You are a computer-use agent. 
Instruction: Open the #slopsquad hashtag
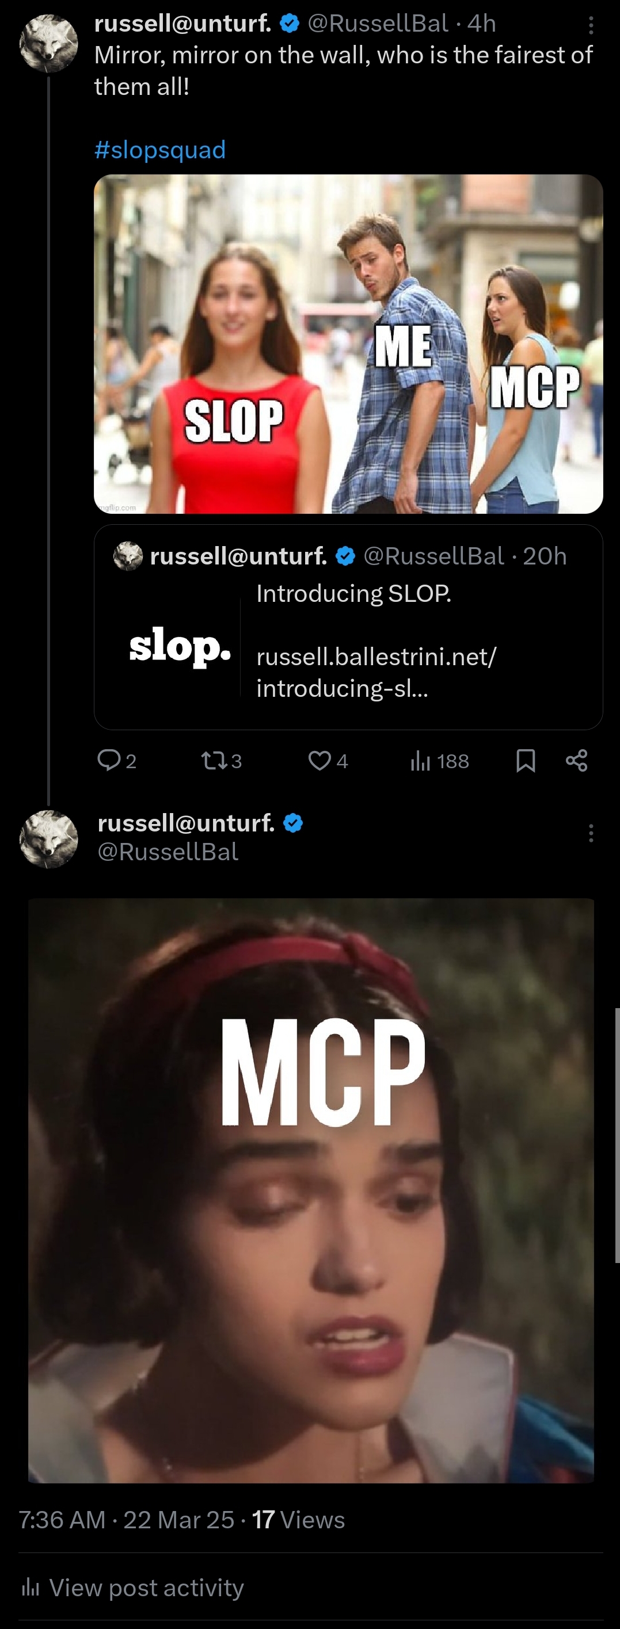(160, 150)
